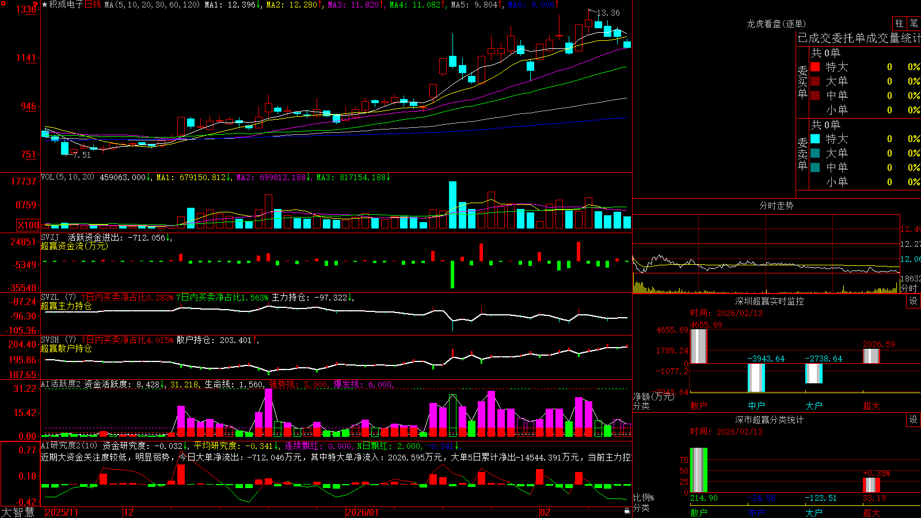Click the SVSH indicator name
The image size is (921, 518).
(50, 340)
